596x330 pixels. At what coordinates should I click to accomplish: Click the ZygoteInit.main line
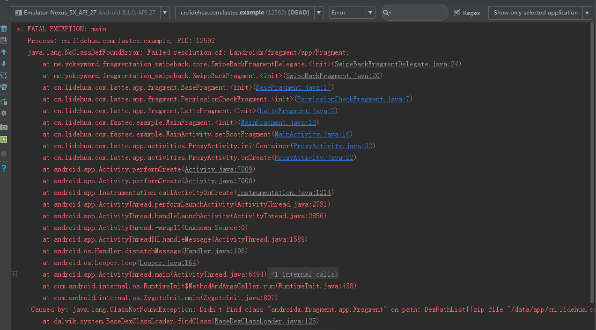160,298
